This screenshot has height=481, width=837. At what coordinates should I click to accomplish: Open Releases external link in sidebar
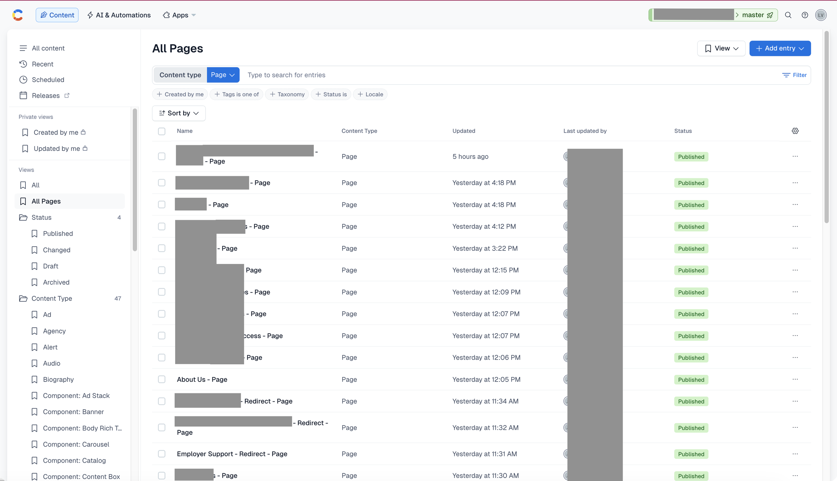tap(46, 96)
